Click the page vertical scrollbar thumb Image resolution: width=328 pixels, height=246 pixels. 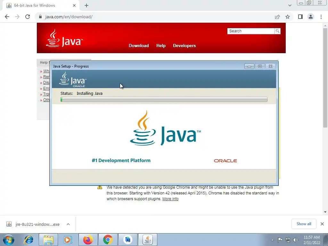coord(325,78)
